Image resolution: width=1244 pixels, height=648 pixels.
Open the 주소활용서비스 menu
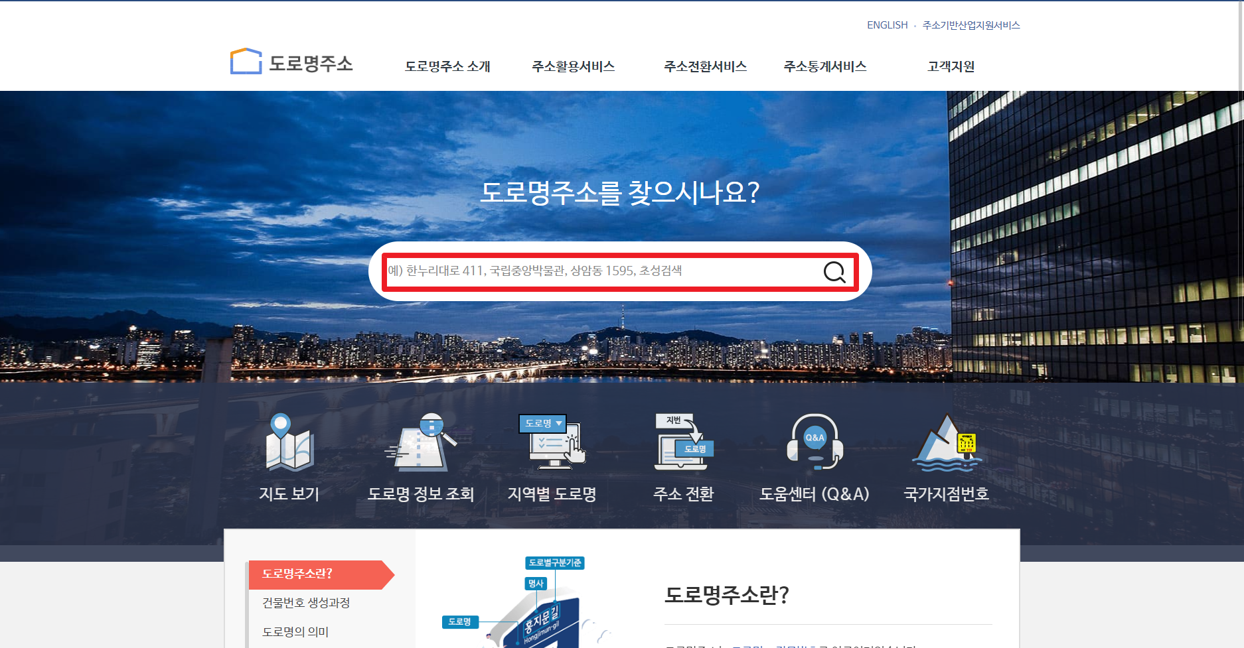574,66
